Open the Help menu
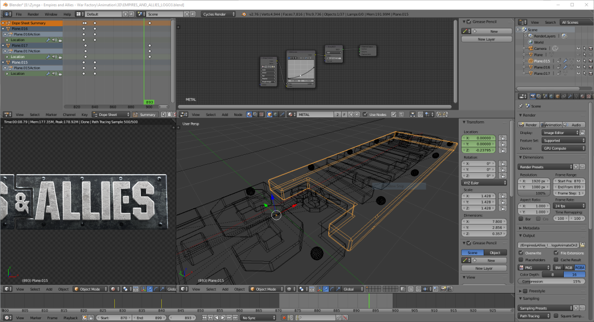Screen dimensions: 594x322 tap(67, 14)
